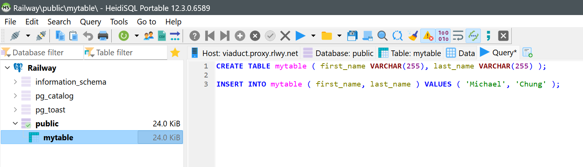Go to last row icon

click(x=225, y=36)
